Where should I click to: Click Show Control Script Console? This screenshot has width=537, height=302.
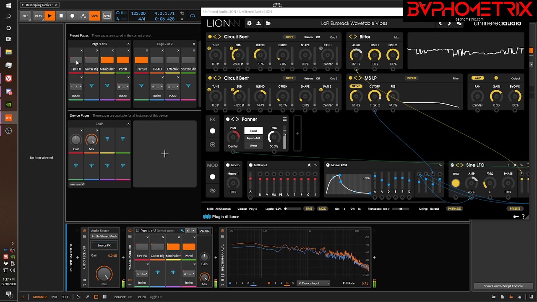point(503,286)
